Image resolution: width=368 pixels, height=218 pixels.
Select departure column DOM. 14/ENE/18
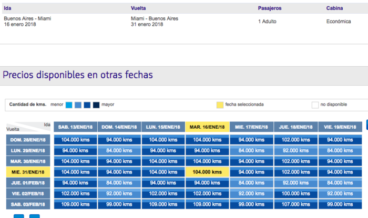tap(119, 127)
